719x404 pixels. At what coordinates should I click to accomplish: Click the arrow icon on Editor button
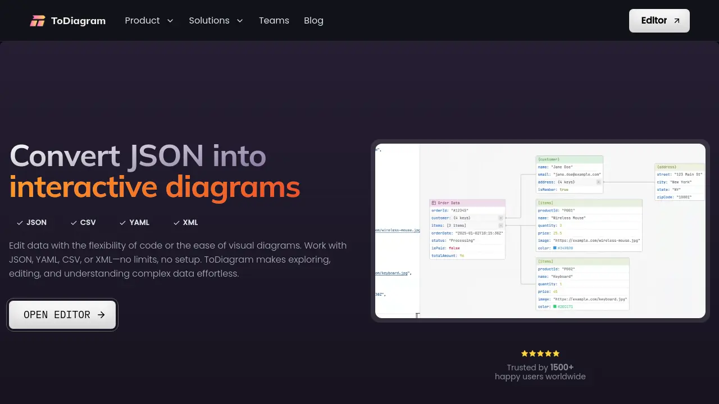pos(677,21)
